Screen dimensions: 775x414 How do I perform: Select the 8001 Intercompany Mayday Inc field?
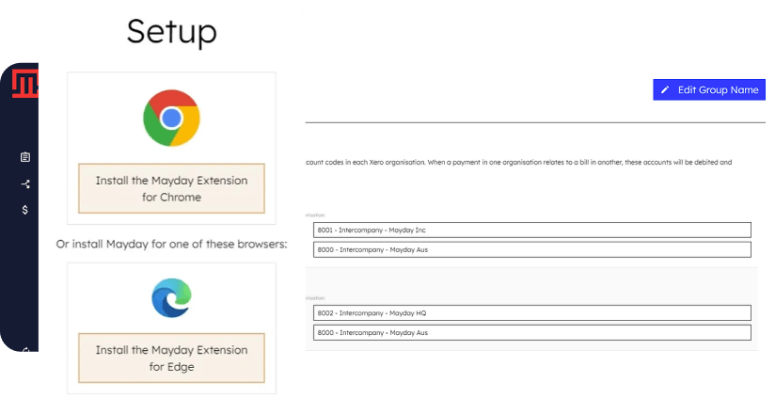point(531,230)
